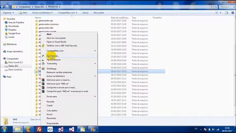This screenshot has height=133, width=236.
Task: Click PROJETOS in address bar
Action: (53, 7)
